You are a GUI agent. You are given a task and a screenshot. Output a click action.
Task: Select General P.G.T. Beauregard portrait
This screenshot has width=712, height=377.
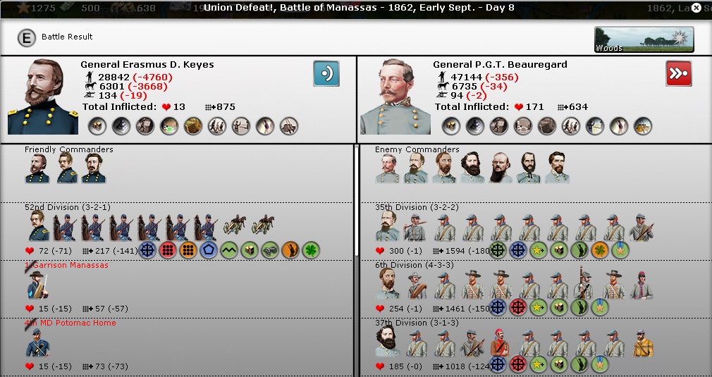(395, 97)
